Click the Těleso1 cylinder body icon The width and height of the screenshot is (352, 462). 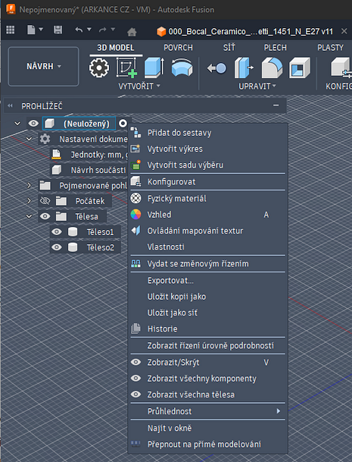tap(73, 232)
